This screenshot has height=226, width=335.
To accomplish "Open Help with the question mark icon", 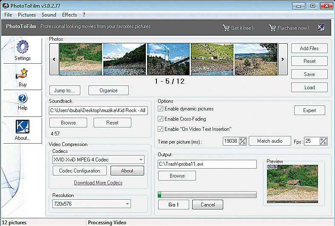I will point(23,99).
